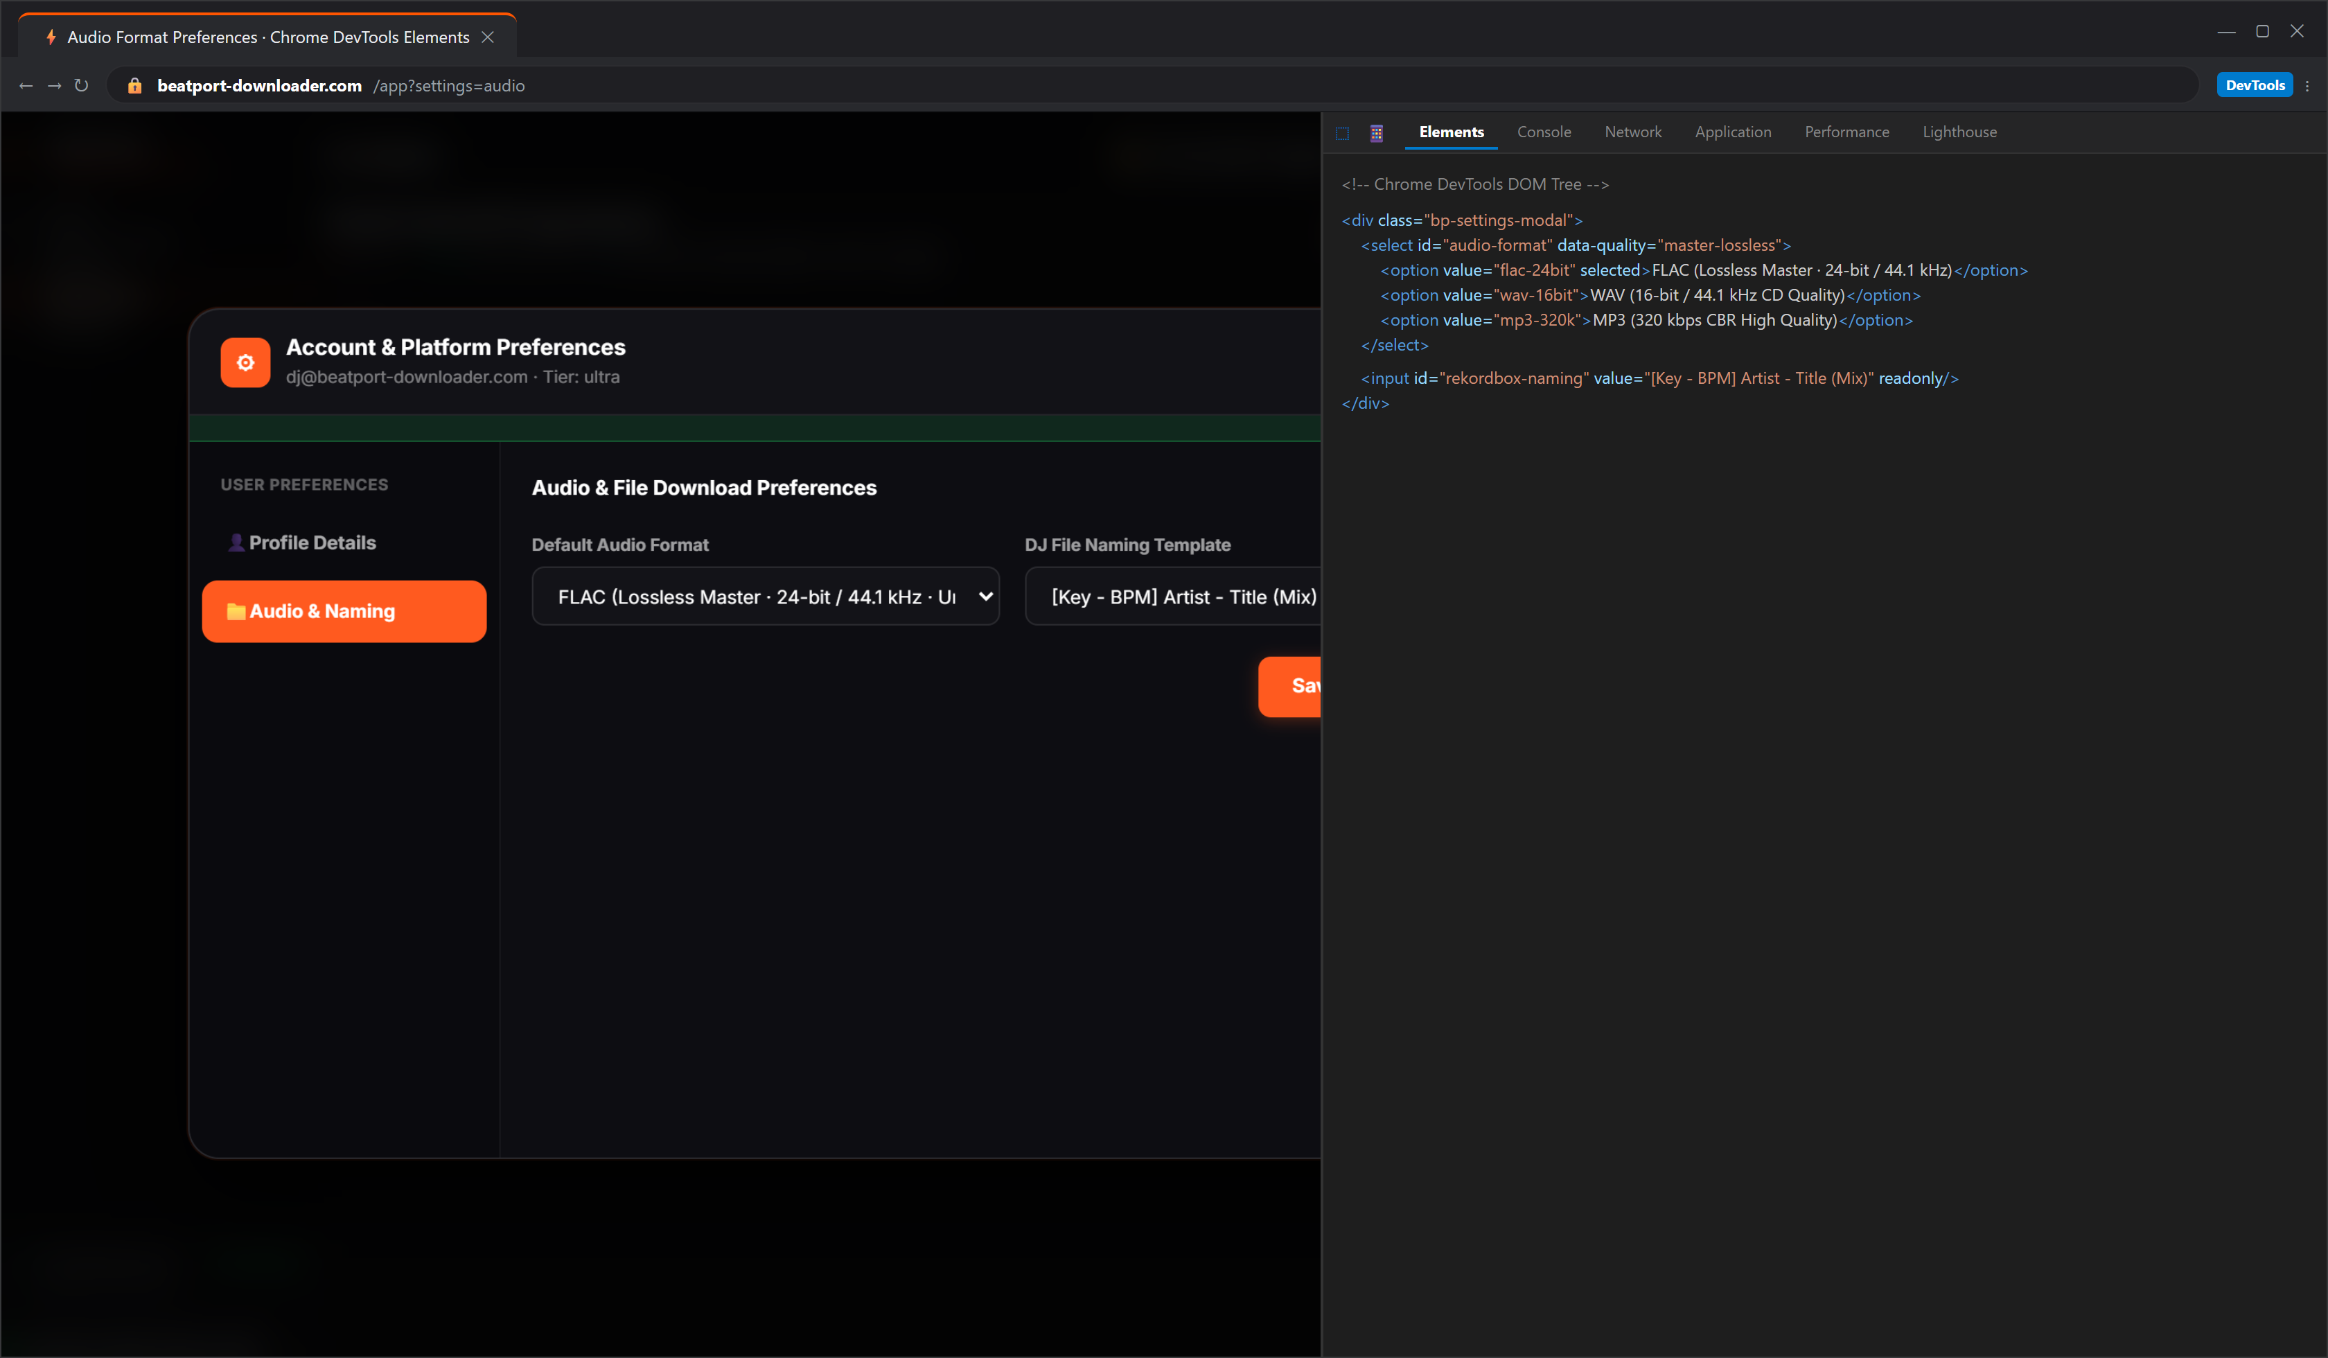Reload the page with the refresh icon
The image size is (2328, 1358).
point(81,86)
